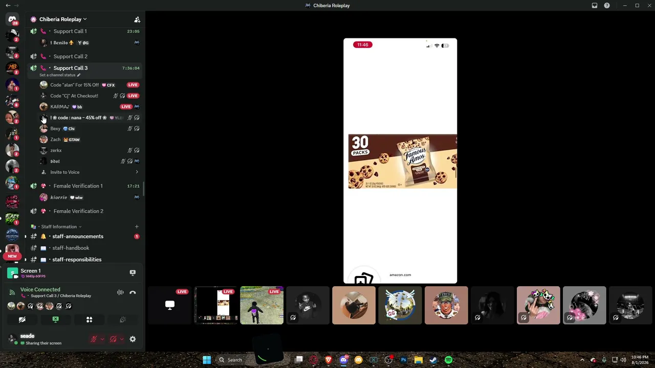The height and width of the screenshot is (368, 655).
Task: Show hidden system tray icons
Action: (582, 360)
